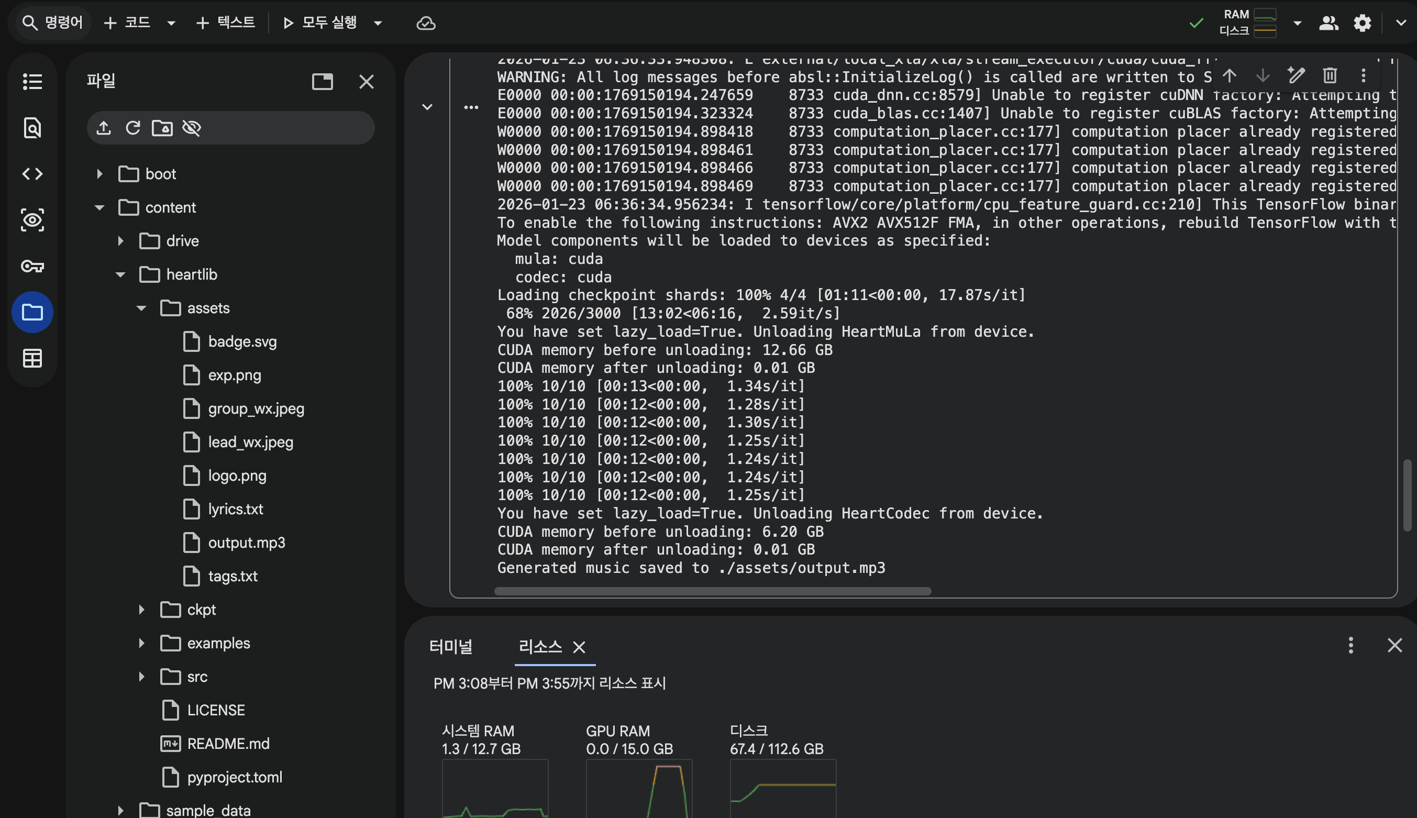Open the run all dropdown arrow

378,23
